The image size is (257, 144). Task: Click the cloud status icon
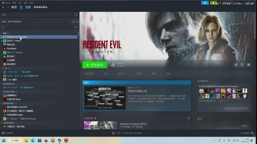[x=113, y=65]
